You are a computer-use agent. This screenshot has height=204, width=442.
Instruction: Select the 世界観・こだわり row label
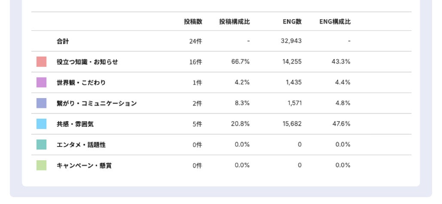point(81,82)
